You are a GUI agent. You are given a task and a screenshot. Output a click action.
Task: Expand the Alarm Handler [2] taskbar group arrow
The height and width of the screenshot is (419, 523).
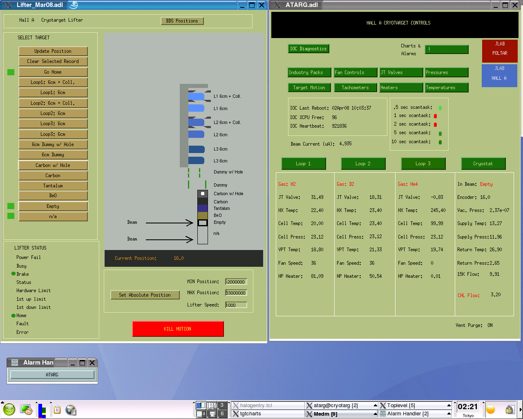coord(449,414)
